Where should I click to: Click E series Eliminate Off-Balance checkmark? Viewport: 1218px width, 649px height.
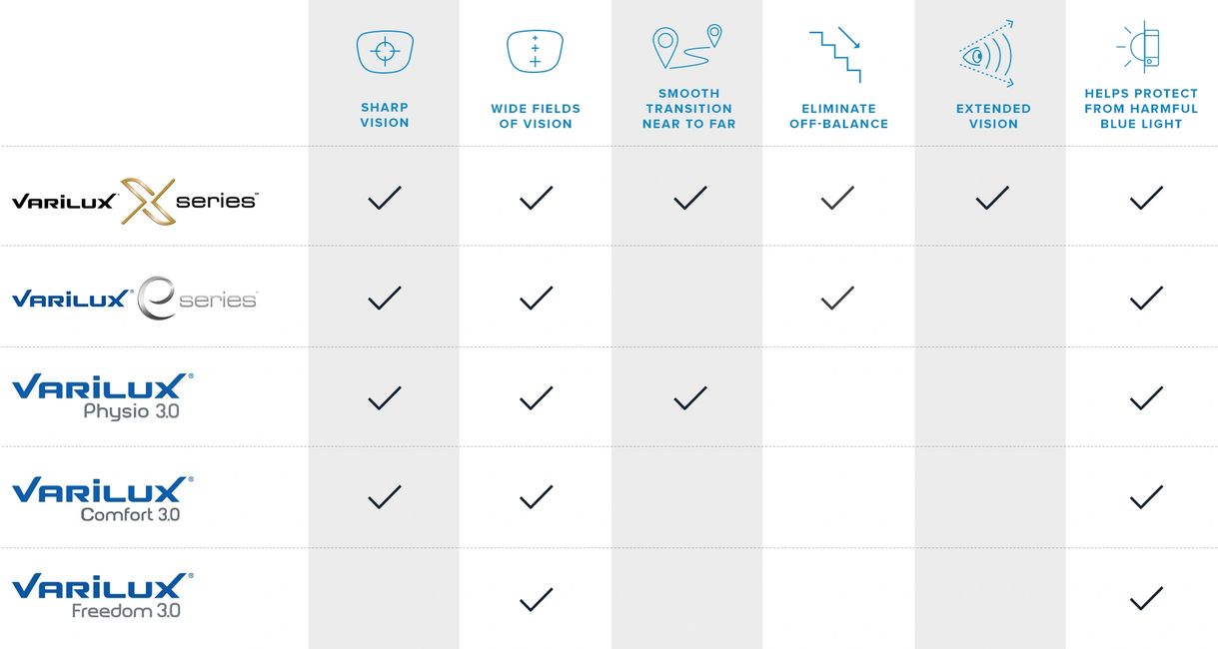[x=837, y=297]
